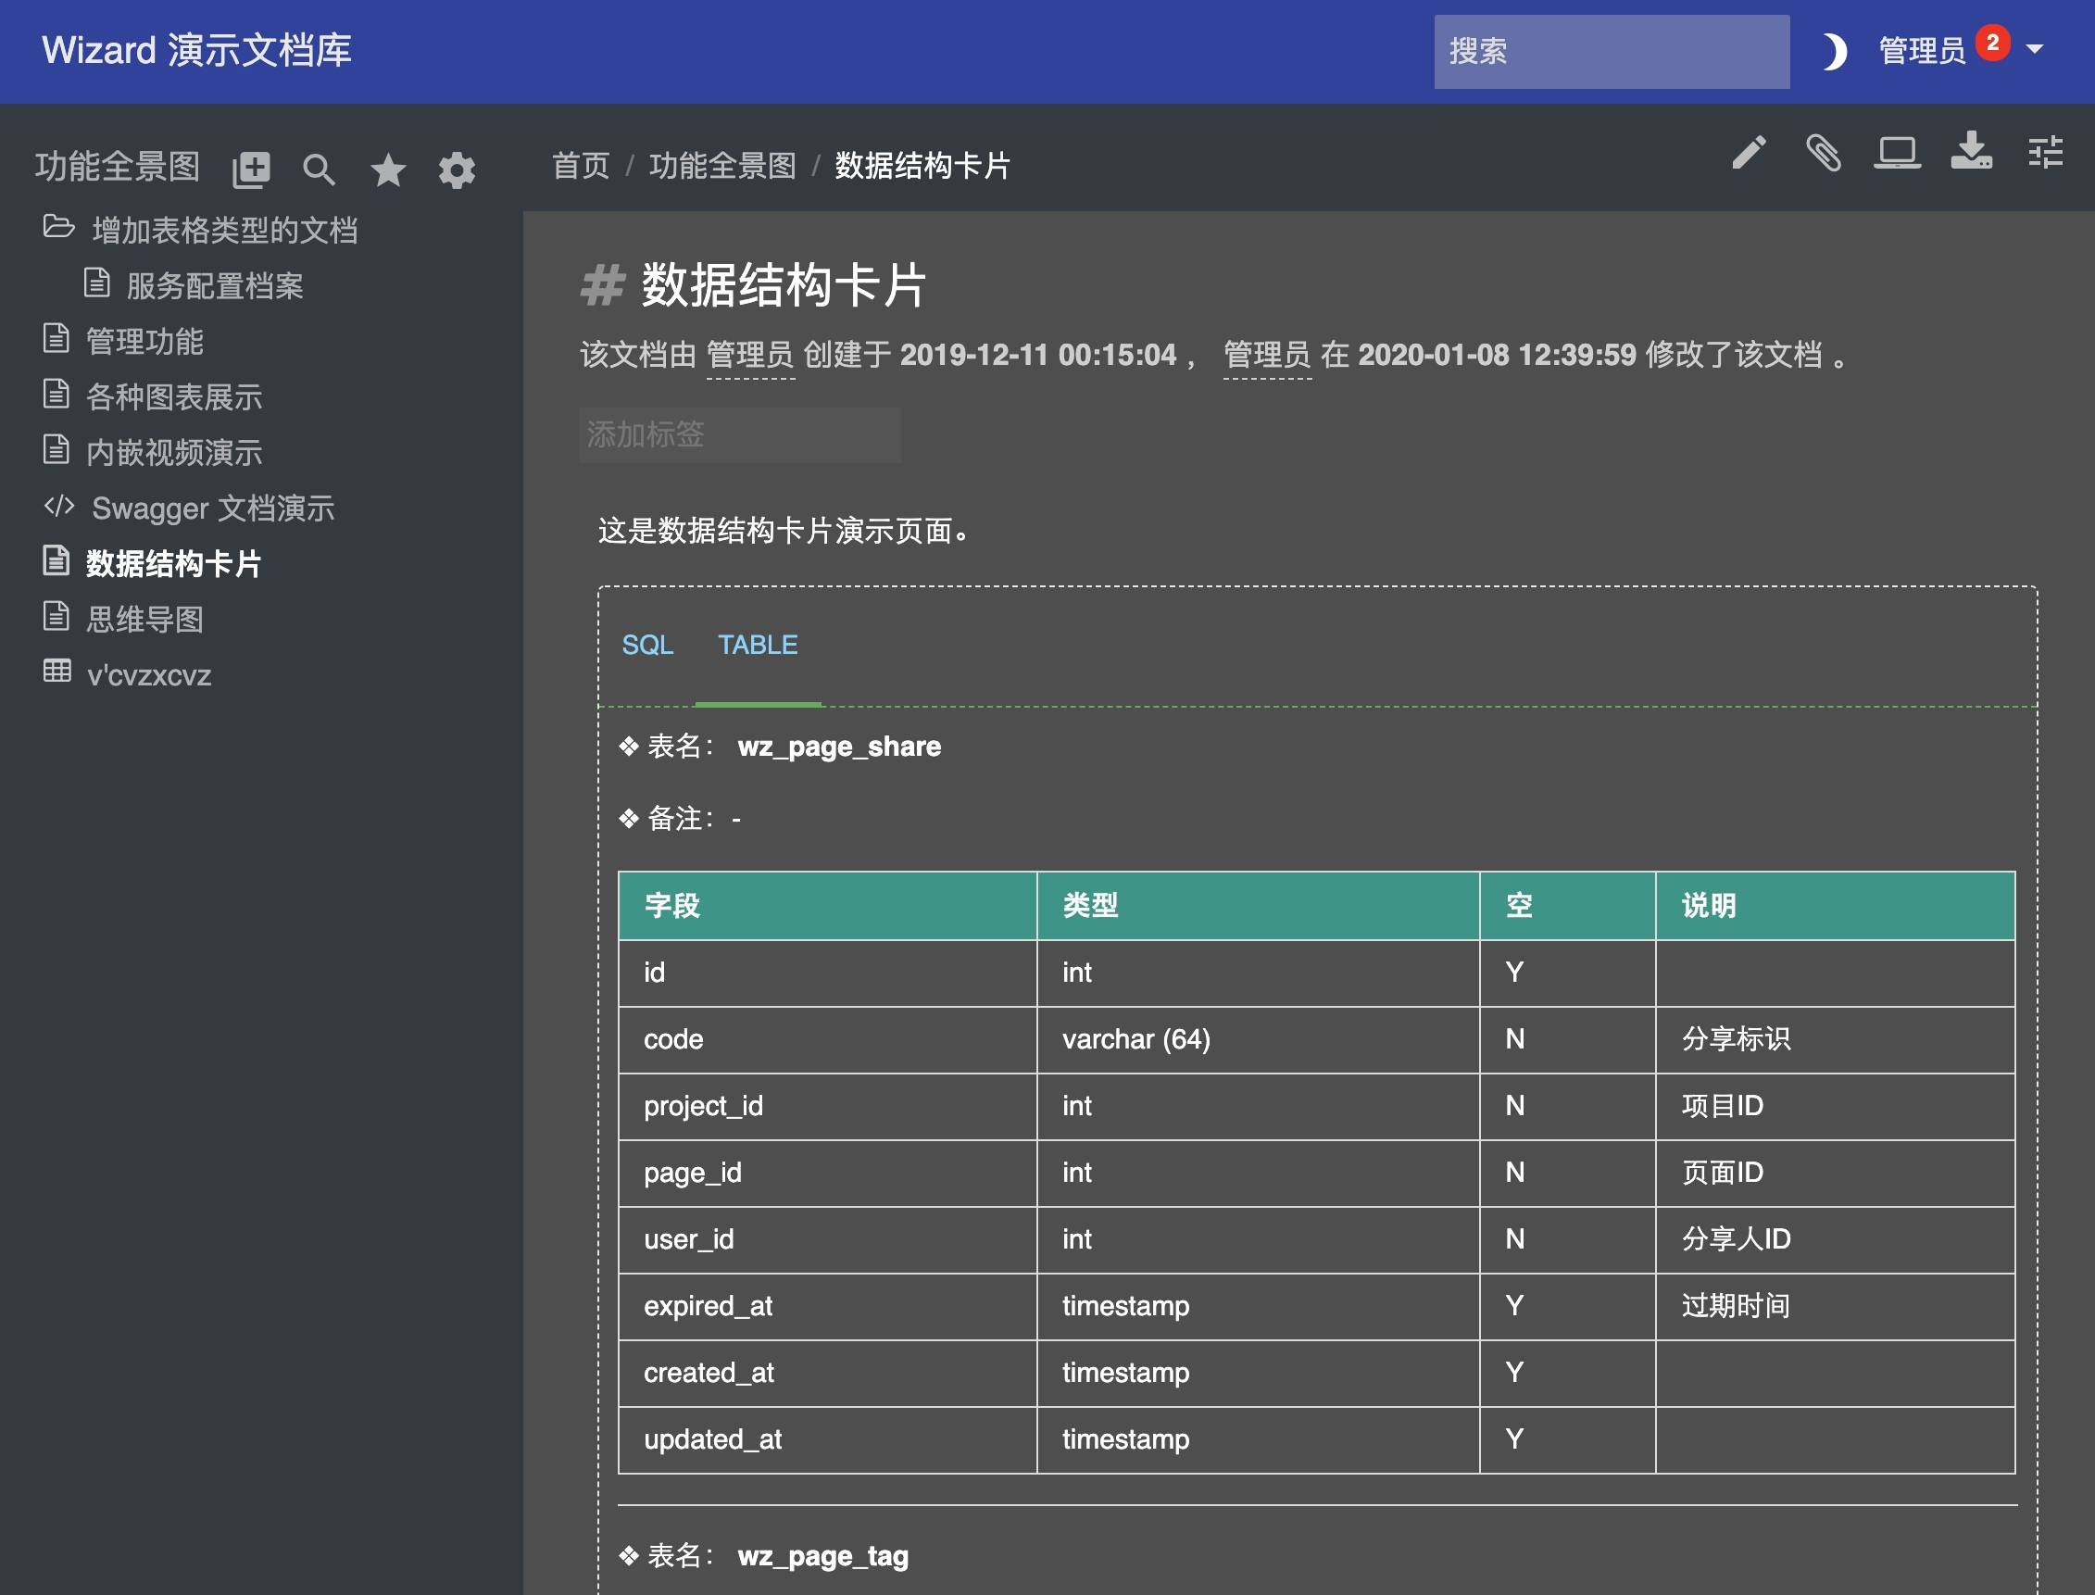
Task: Click the new document plus icon
Action: click(x=252, y=170)
